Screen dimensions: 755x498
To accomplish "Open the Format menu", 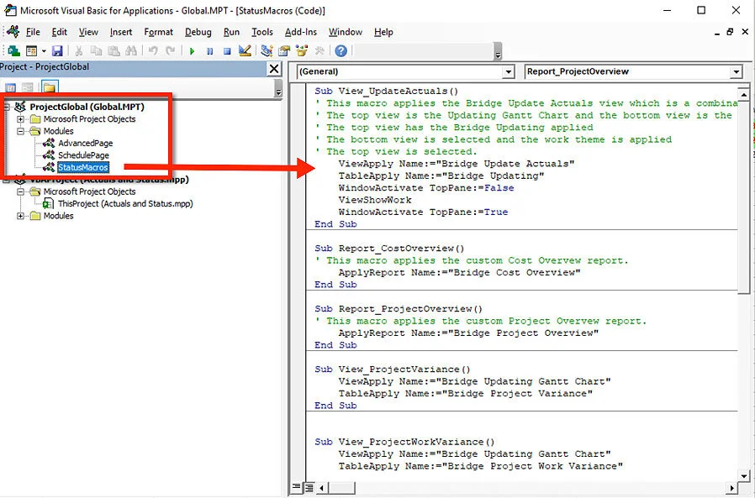I will point(158,32).
